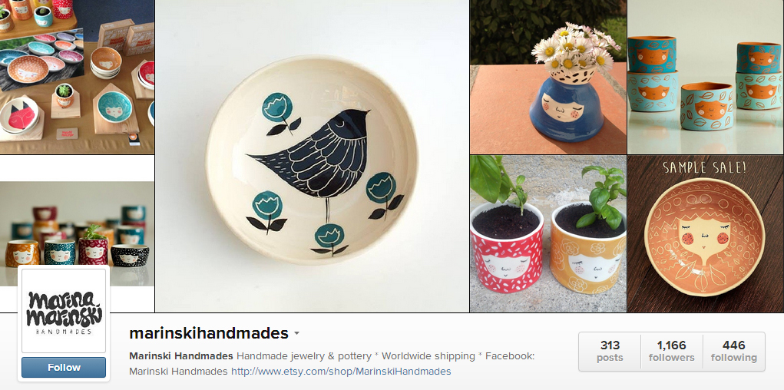Open the red and yellow planters photo
Image resolution: width=784 pixels, height=390 pixels.
[x=548, y=234]
